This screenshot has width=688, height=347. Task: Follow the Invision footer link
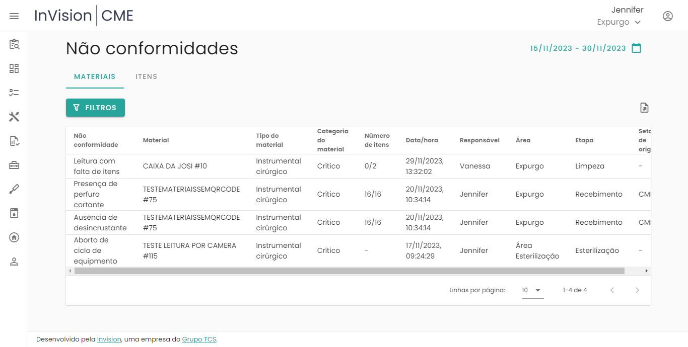[x=109, y=339]
